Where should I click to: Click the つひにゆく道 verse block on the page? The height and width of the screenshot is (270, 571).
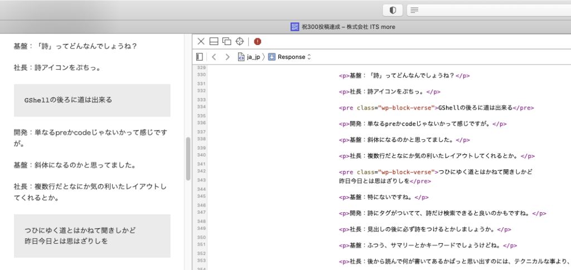(92, 235)
